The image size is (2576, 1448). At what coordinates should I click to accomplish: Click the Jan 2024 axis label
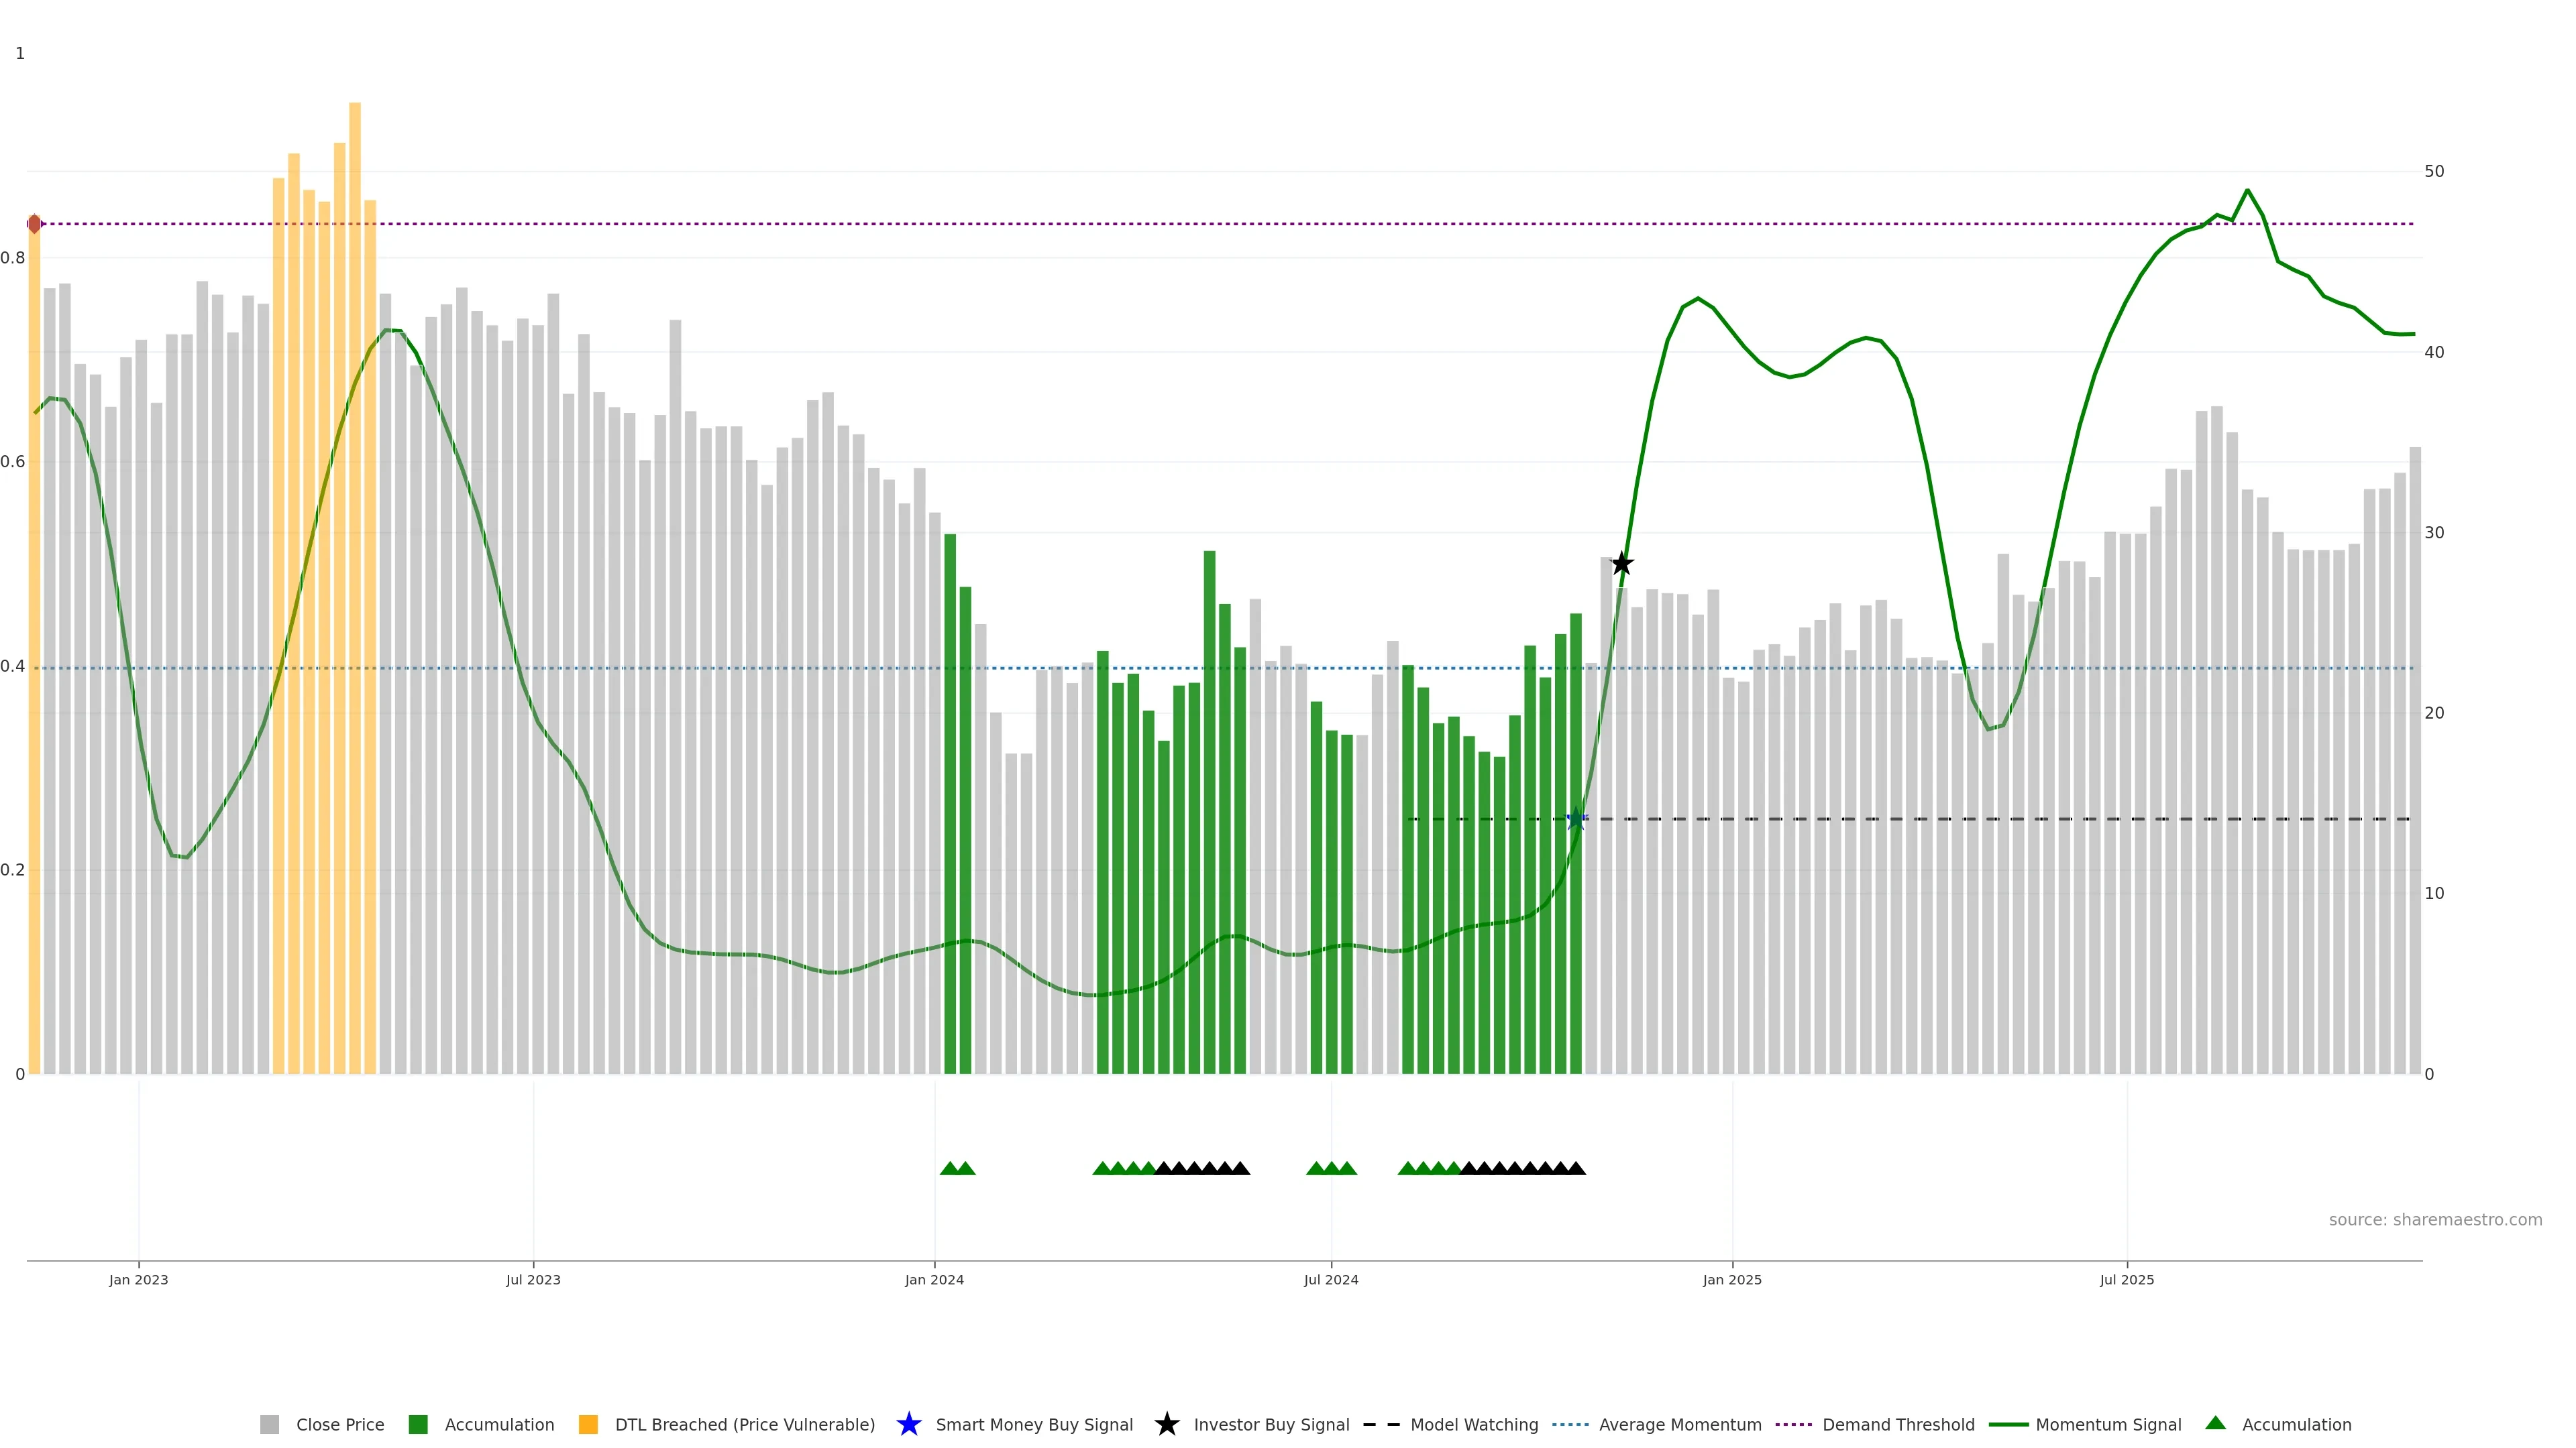coord(934,1280)
